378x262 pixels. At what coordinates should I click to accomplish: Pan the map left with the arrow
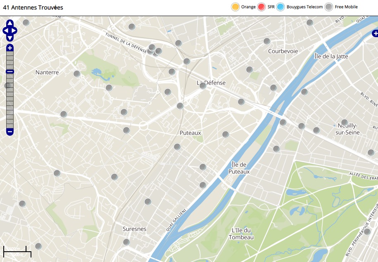[5, 31]
